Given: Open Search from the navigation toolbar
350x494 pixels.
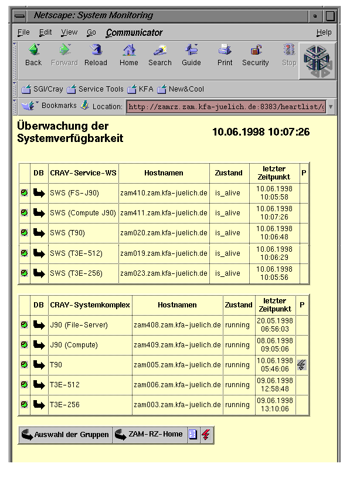Looking at the screenshot, I should pos(160,55).
